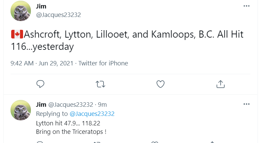Image resolution: width=262 pixels, height=143 pixels.
Task: Like the reply tweet with its heart icon
Action: tap(155, 142)
